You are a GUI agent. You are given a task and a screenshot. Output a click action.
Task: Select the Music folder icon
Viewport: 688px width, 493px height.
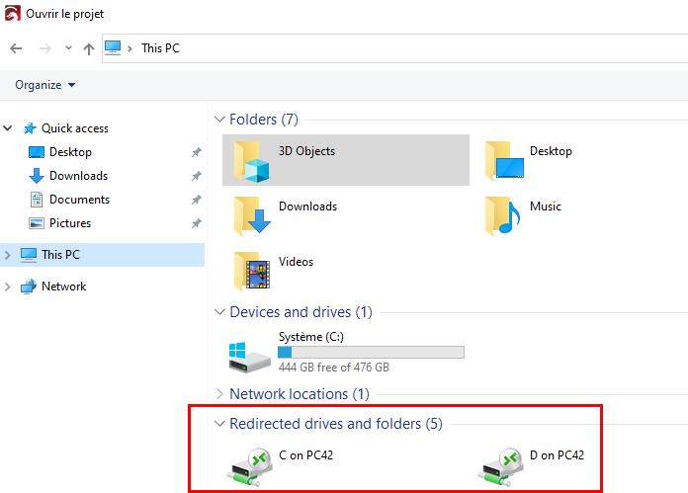pos(503,215)
